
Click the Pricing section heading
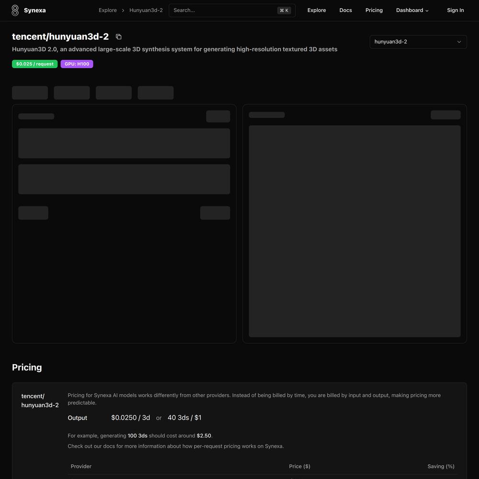(27, 367)
